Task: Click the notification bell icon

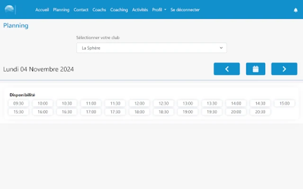Action: pos(295,10)
